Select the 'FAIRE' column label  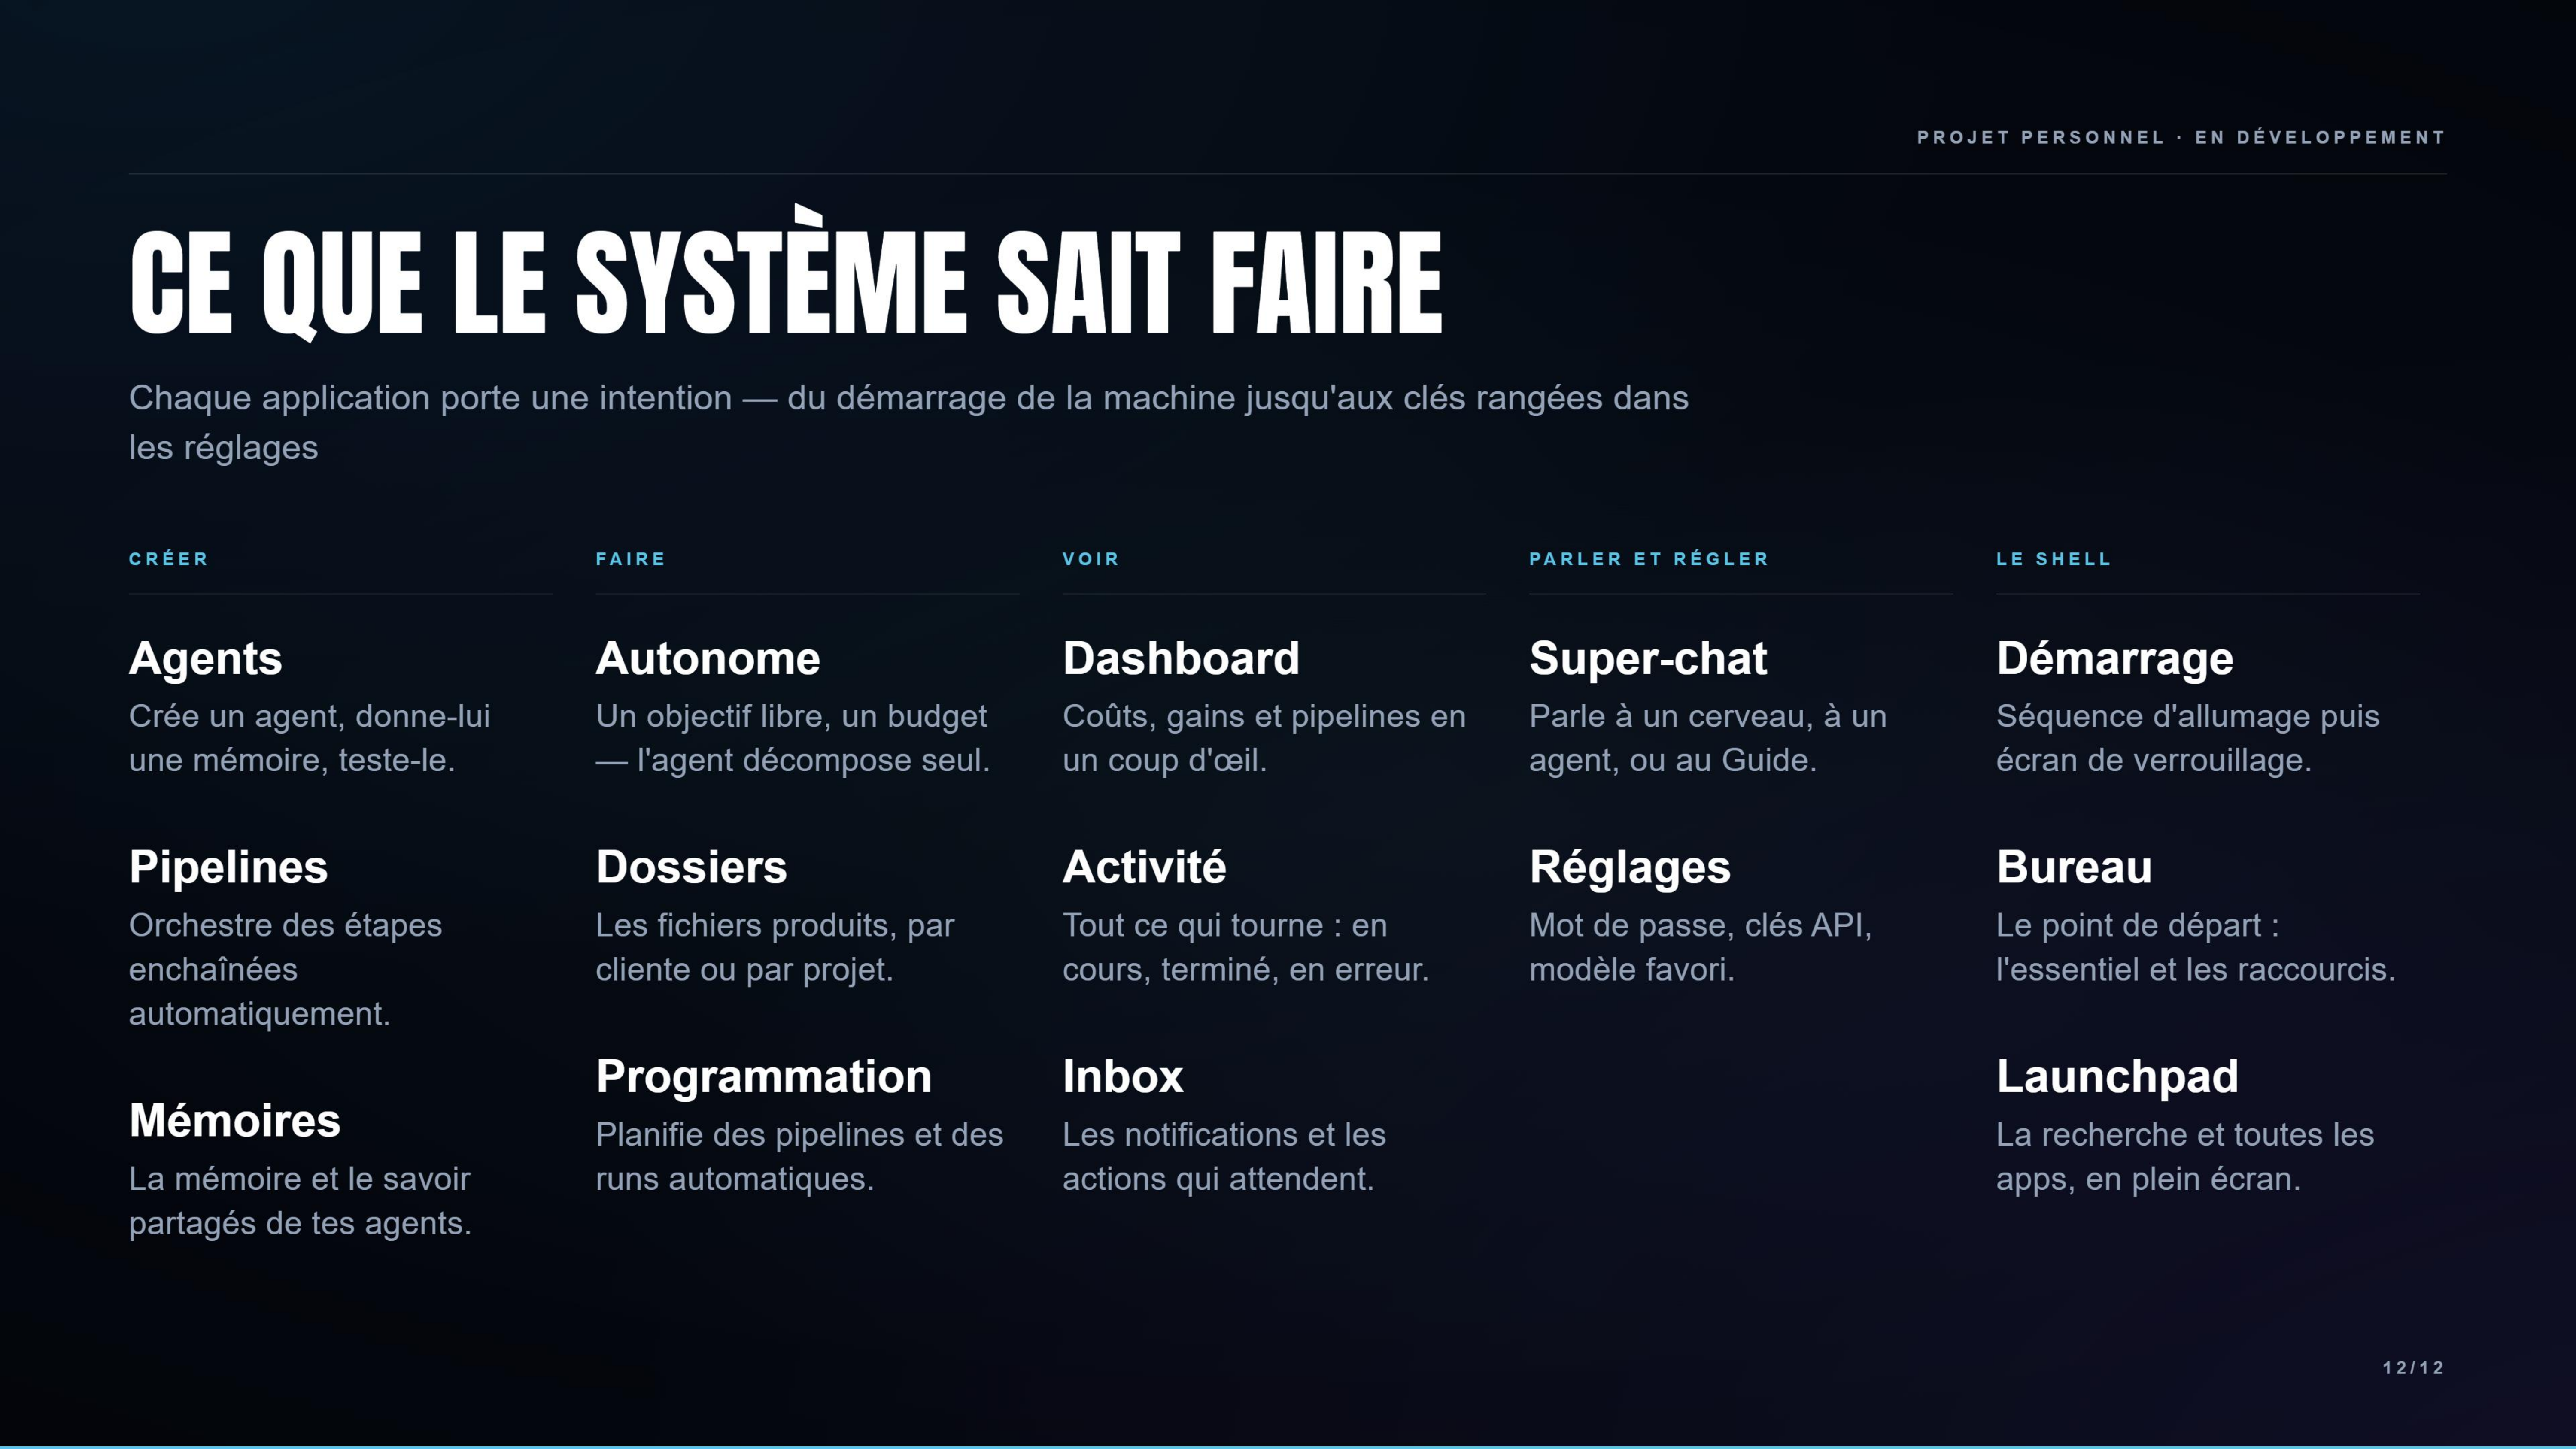click(x=631, y=559)
